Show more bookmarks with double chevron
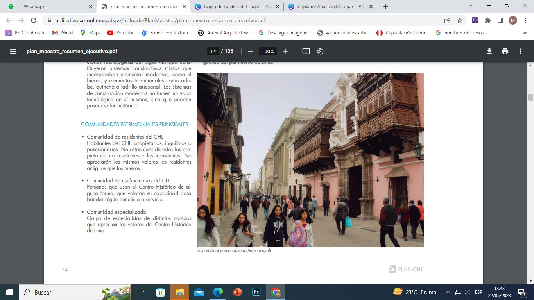The width and height of the screenshot is (534, 300). 525,33
